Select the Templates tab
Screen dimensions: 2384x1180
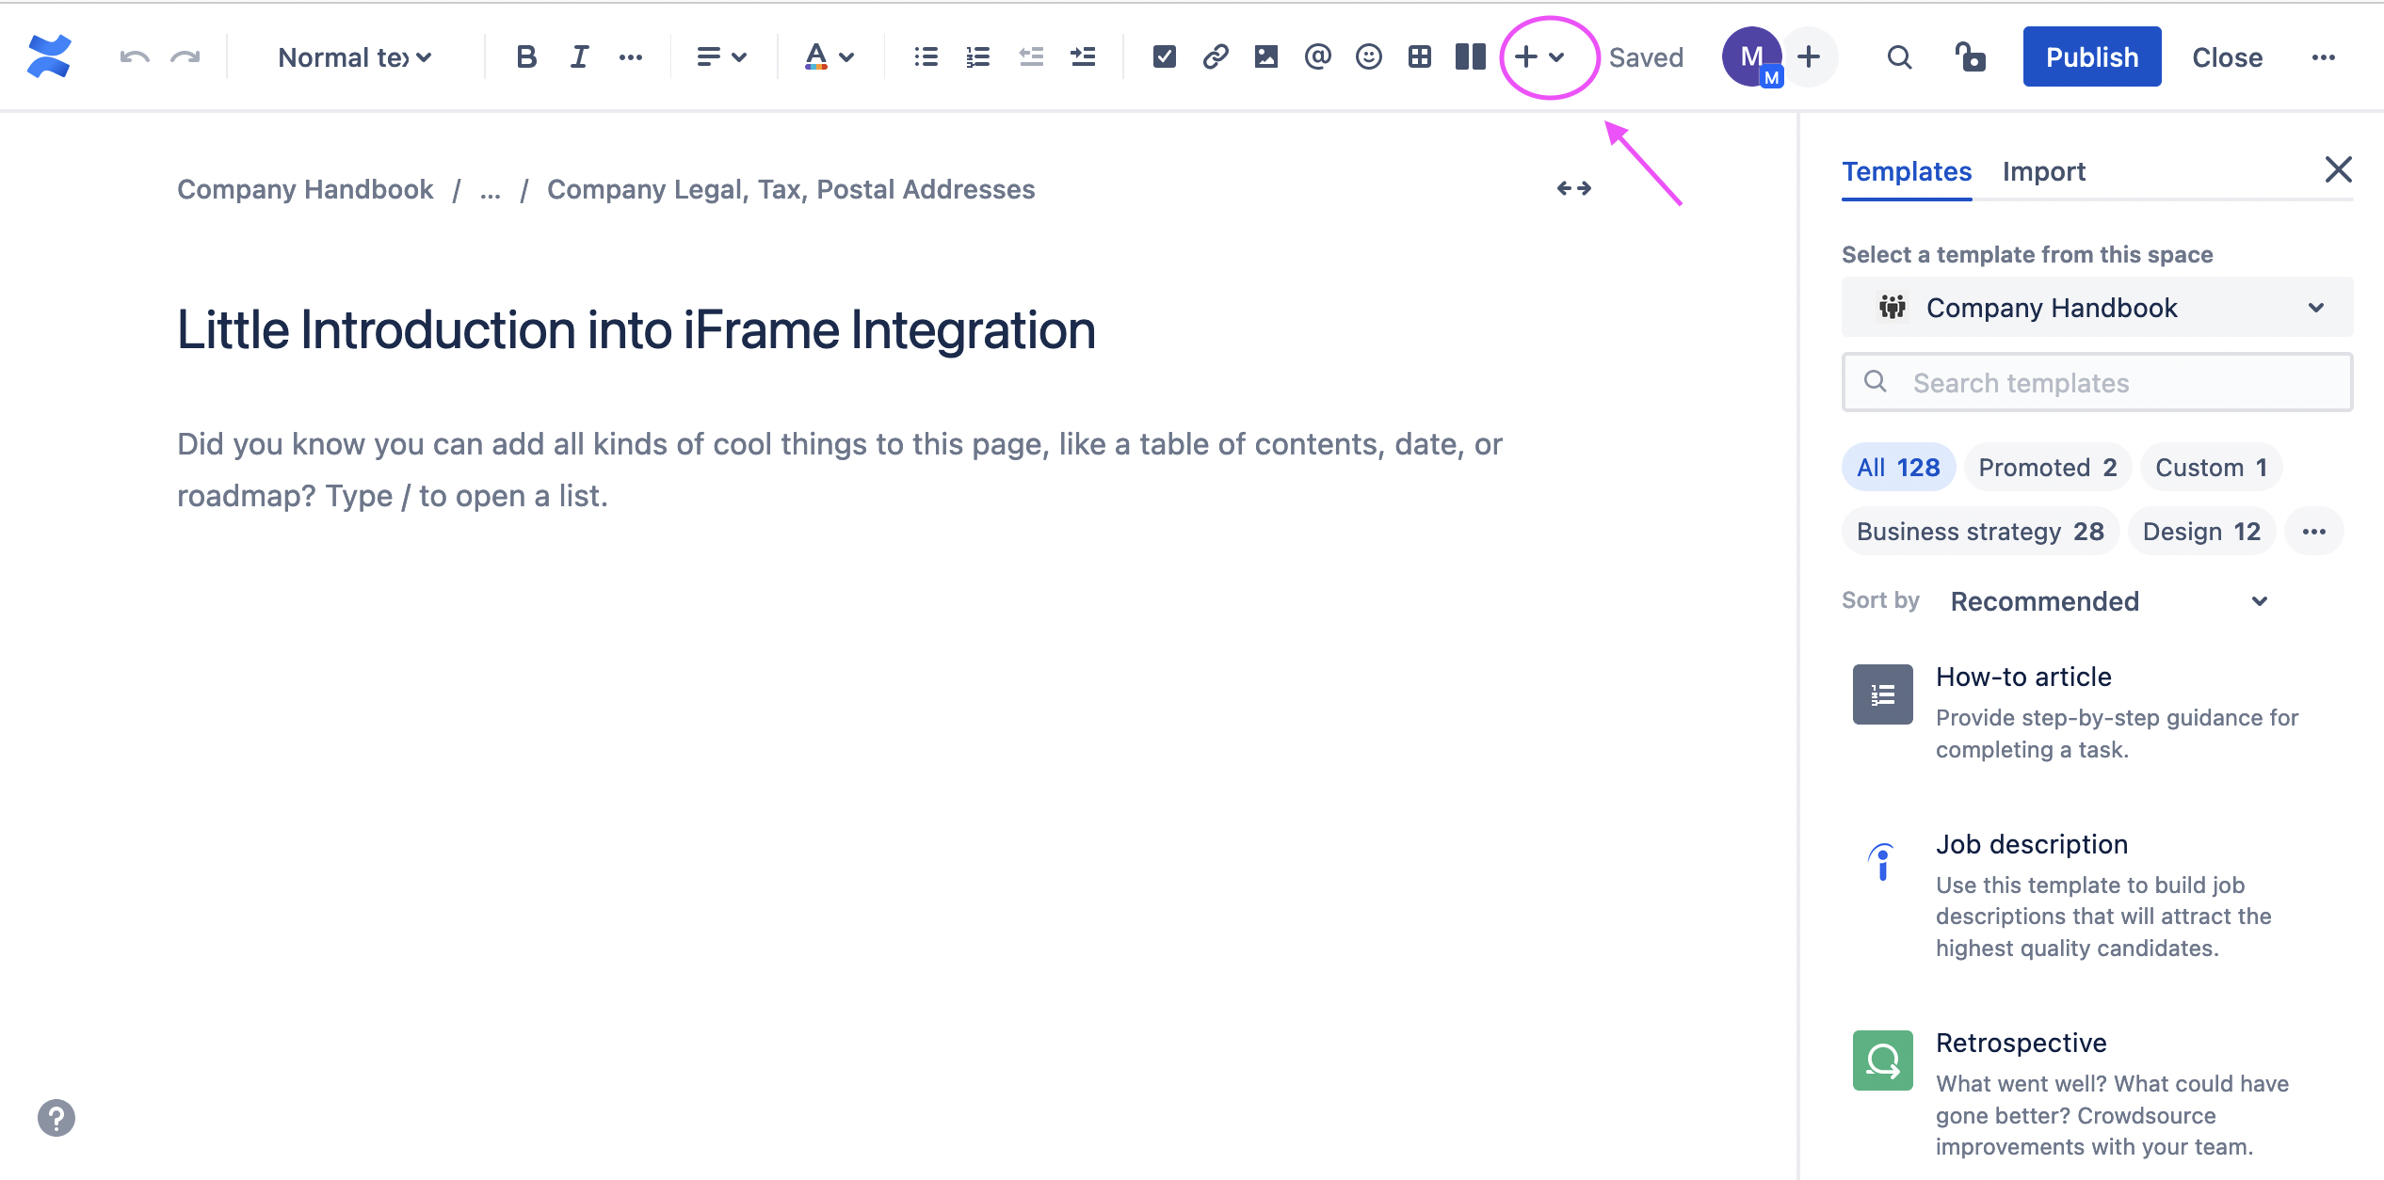pyautogui.click(x=1907, y=170)
